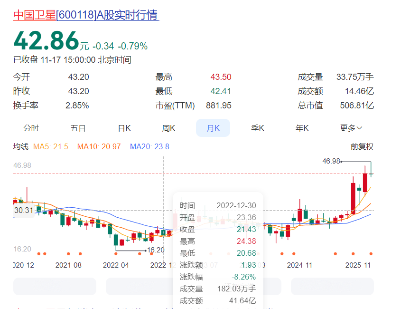The image size is (410, 309).
Task: Open the 中国卫星[600118]A股实时行情 link
Action: [86, 15]
